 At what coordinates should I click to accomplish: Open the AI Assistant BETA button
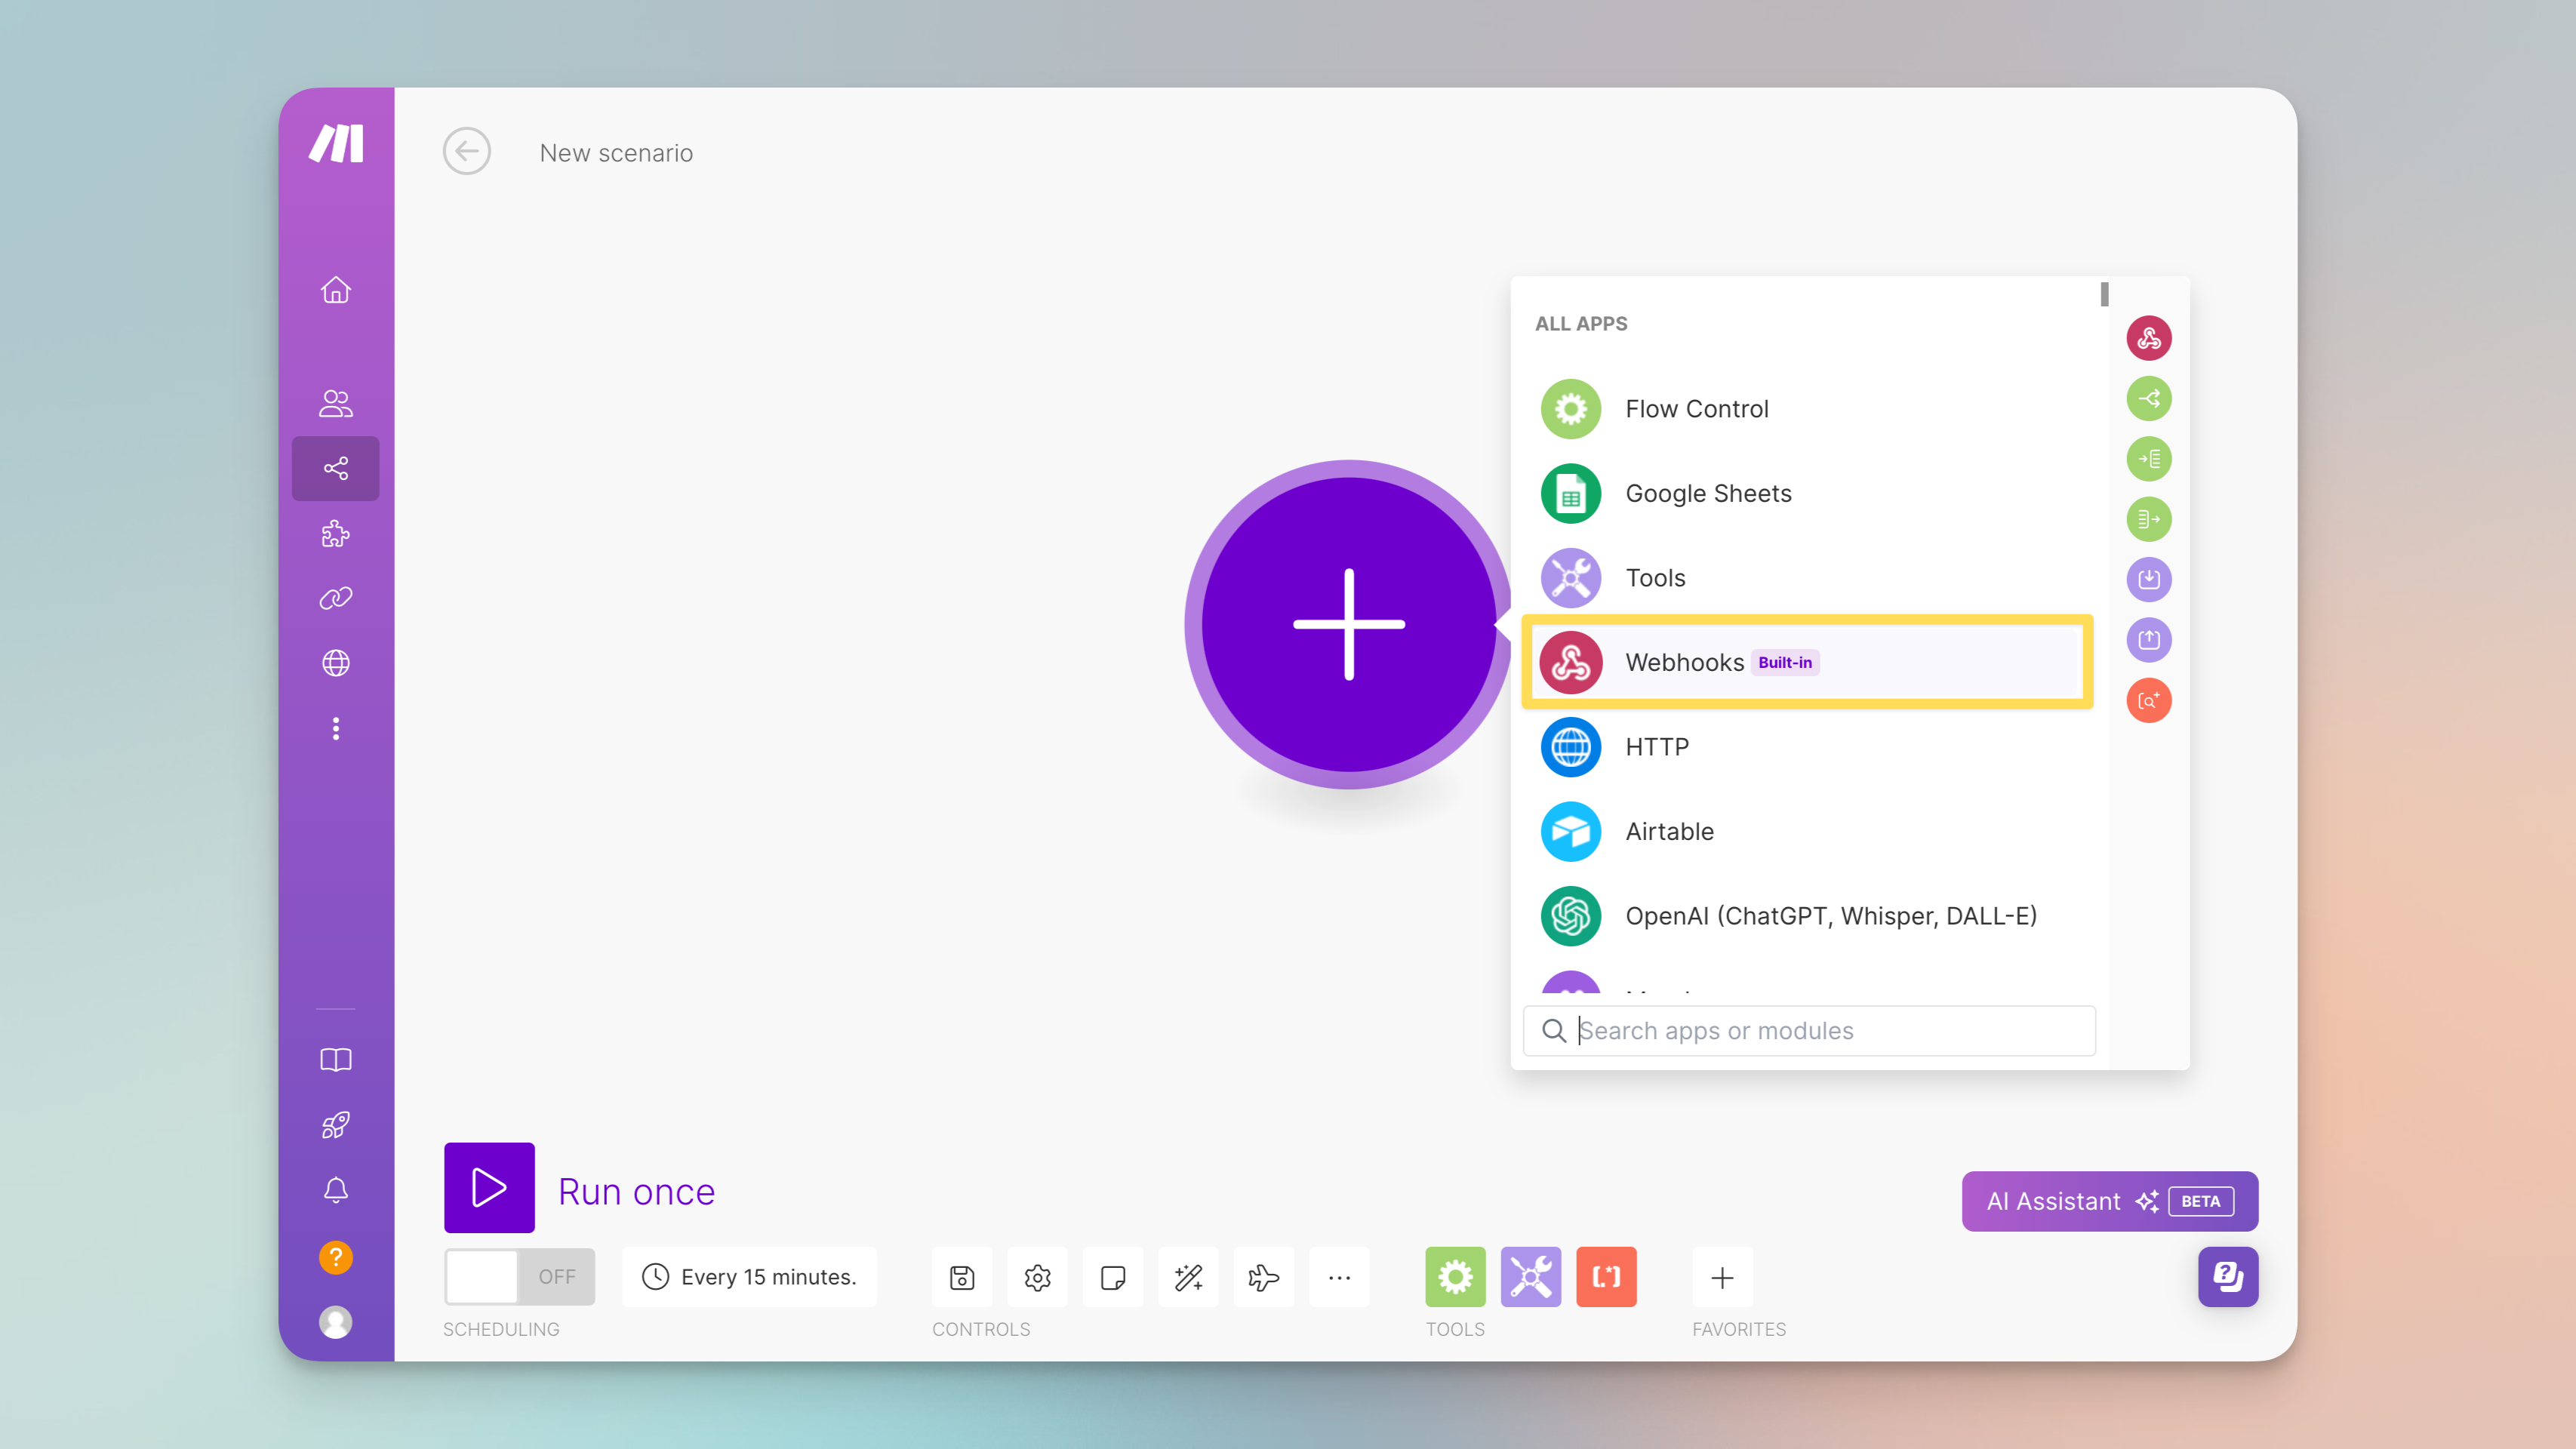2110,1201
